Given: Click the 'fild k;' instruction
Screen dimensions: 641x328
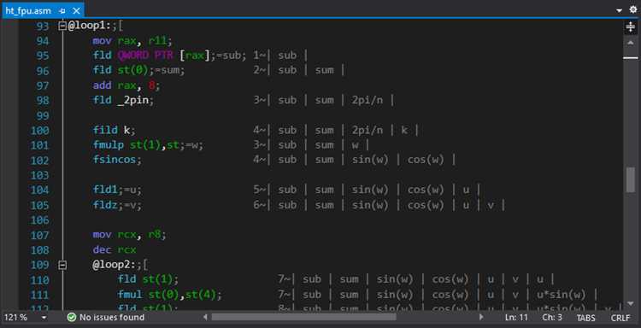Looking at the screenshot, I should (x=114, y=131).
